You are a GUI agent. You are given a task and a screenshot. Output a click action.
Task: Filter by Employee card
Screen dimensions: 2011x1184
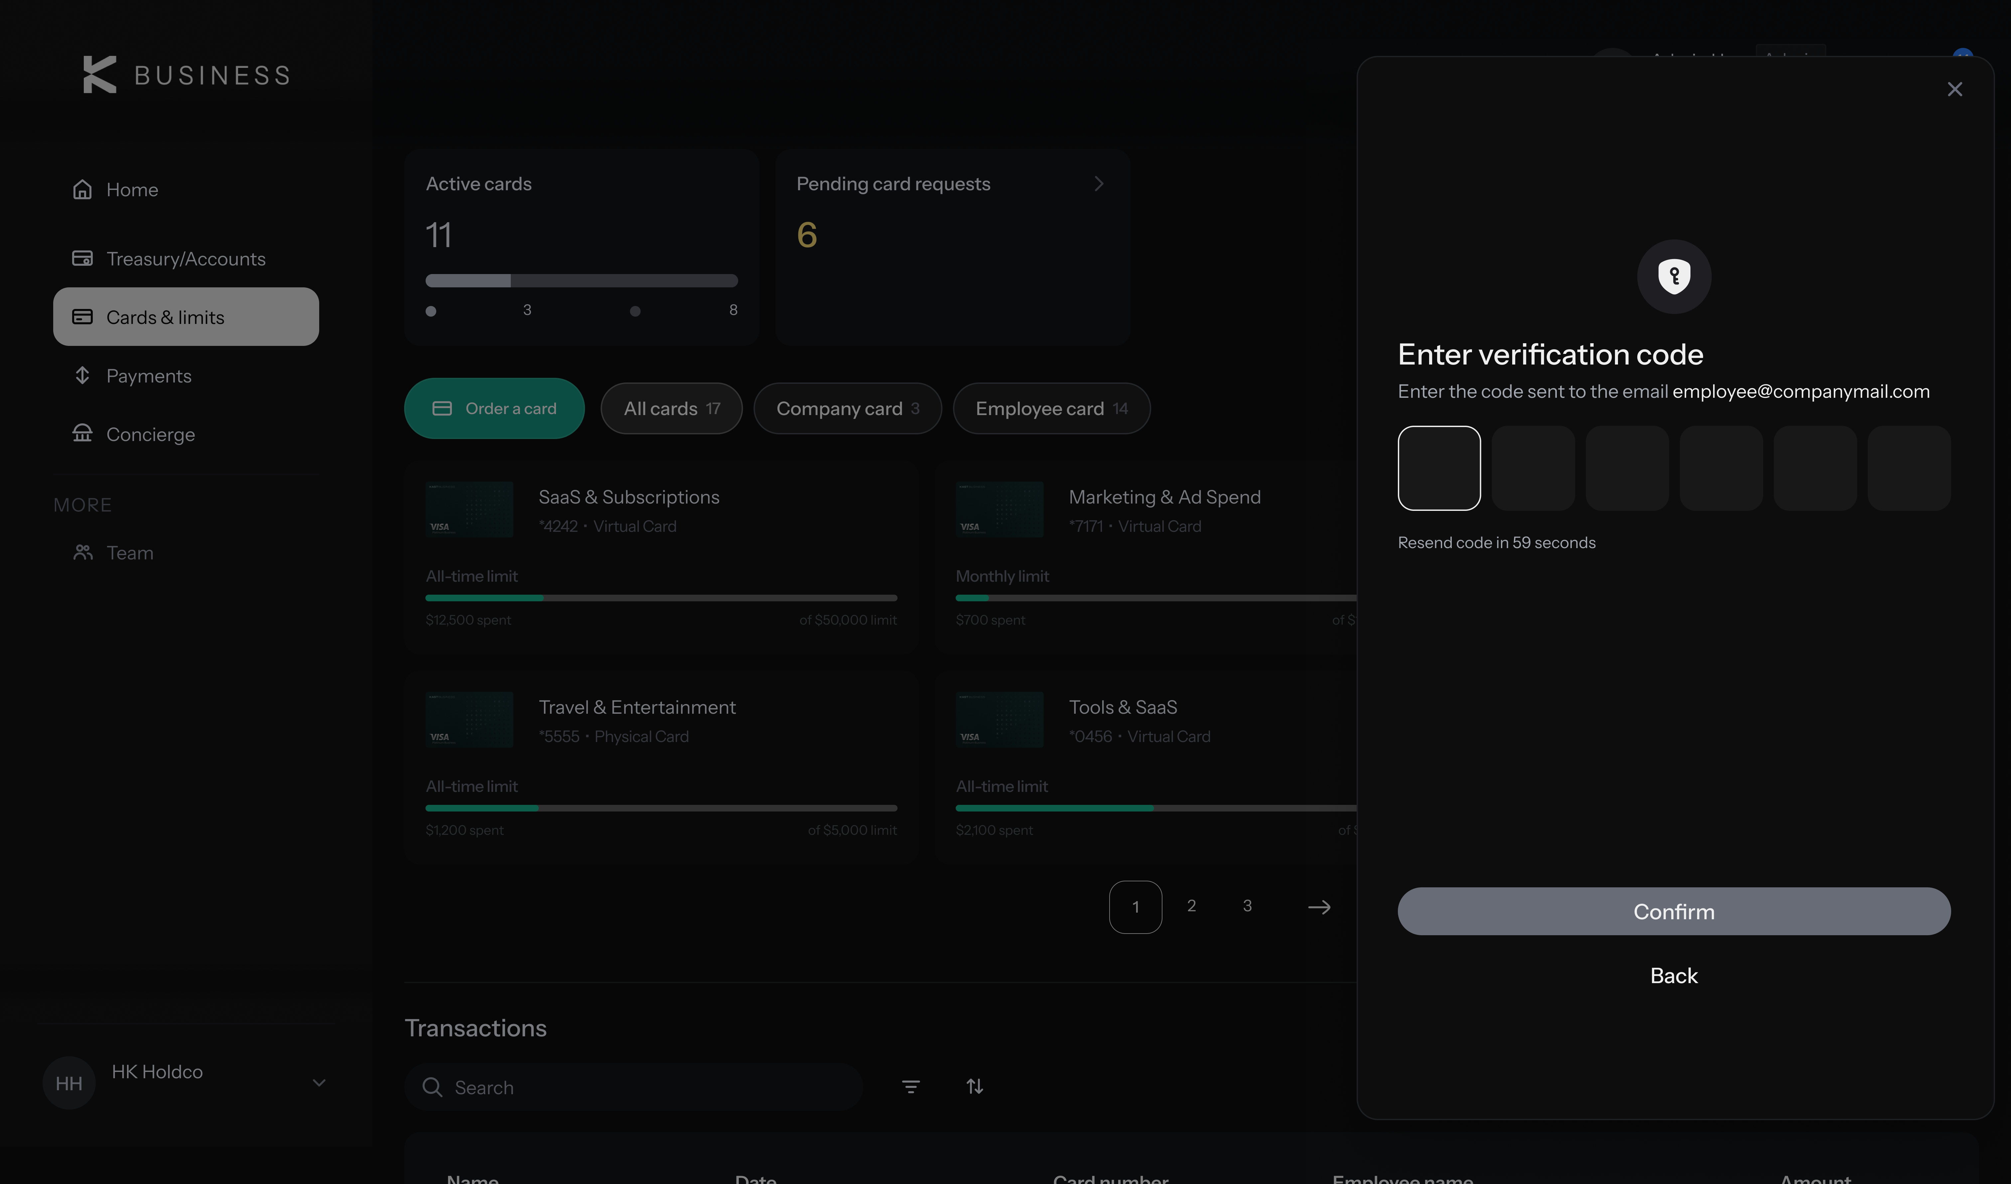point(1052,409)
